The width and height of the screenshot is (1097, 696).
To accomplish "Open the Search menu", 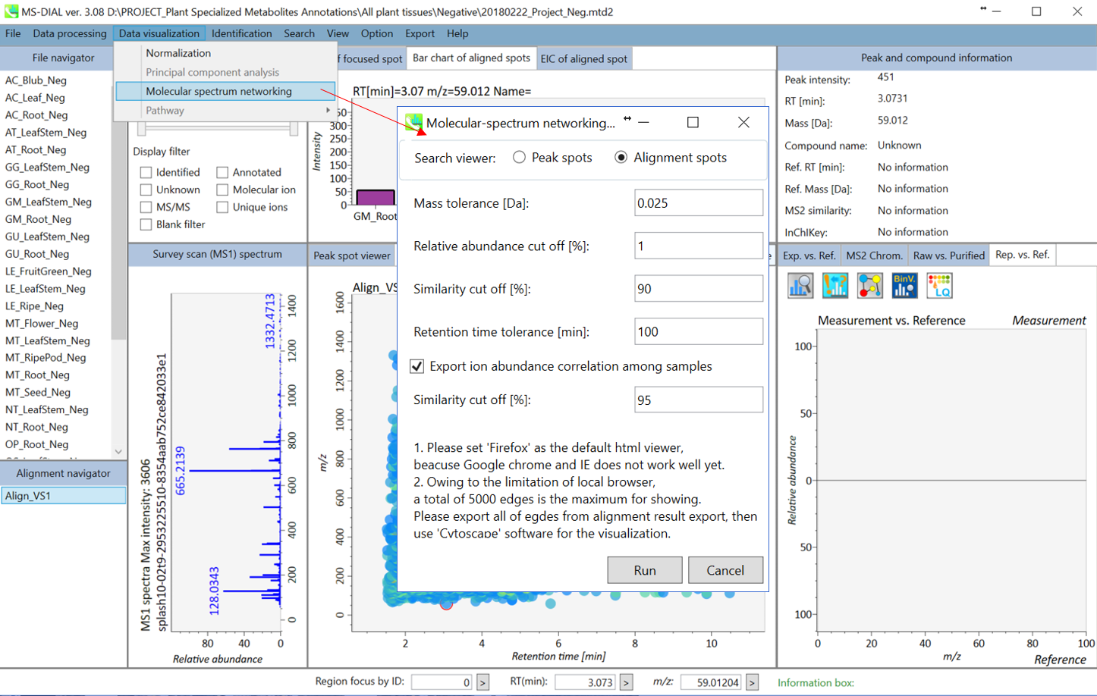I will tap(299, 33).
